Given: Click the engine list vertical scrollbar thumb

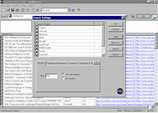Looking at the screenshot, I should point(103,36).
